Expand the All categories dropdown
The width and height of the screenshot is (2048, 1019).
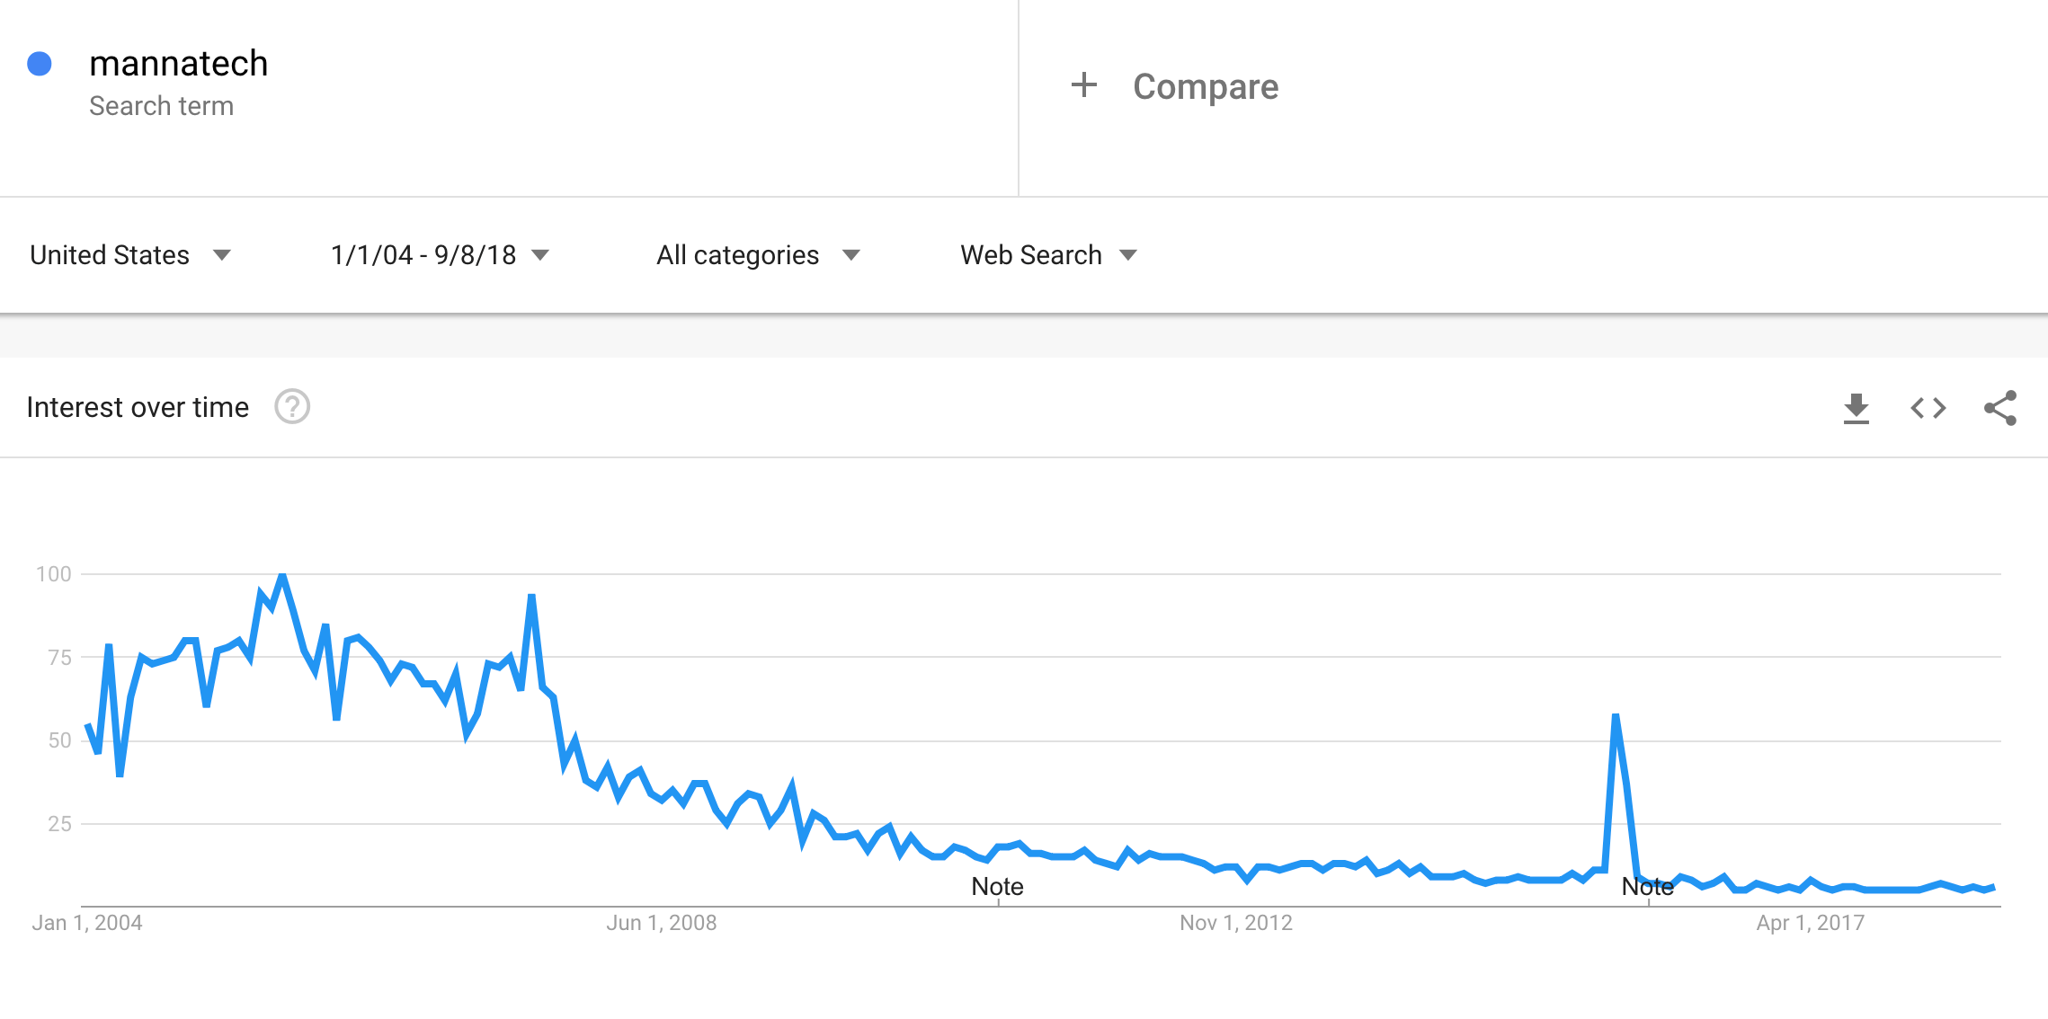click(x=758, y=255)
